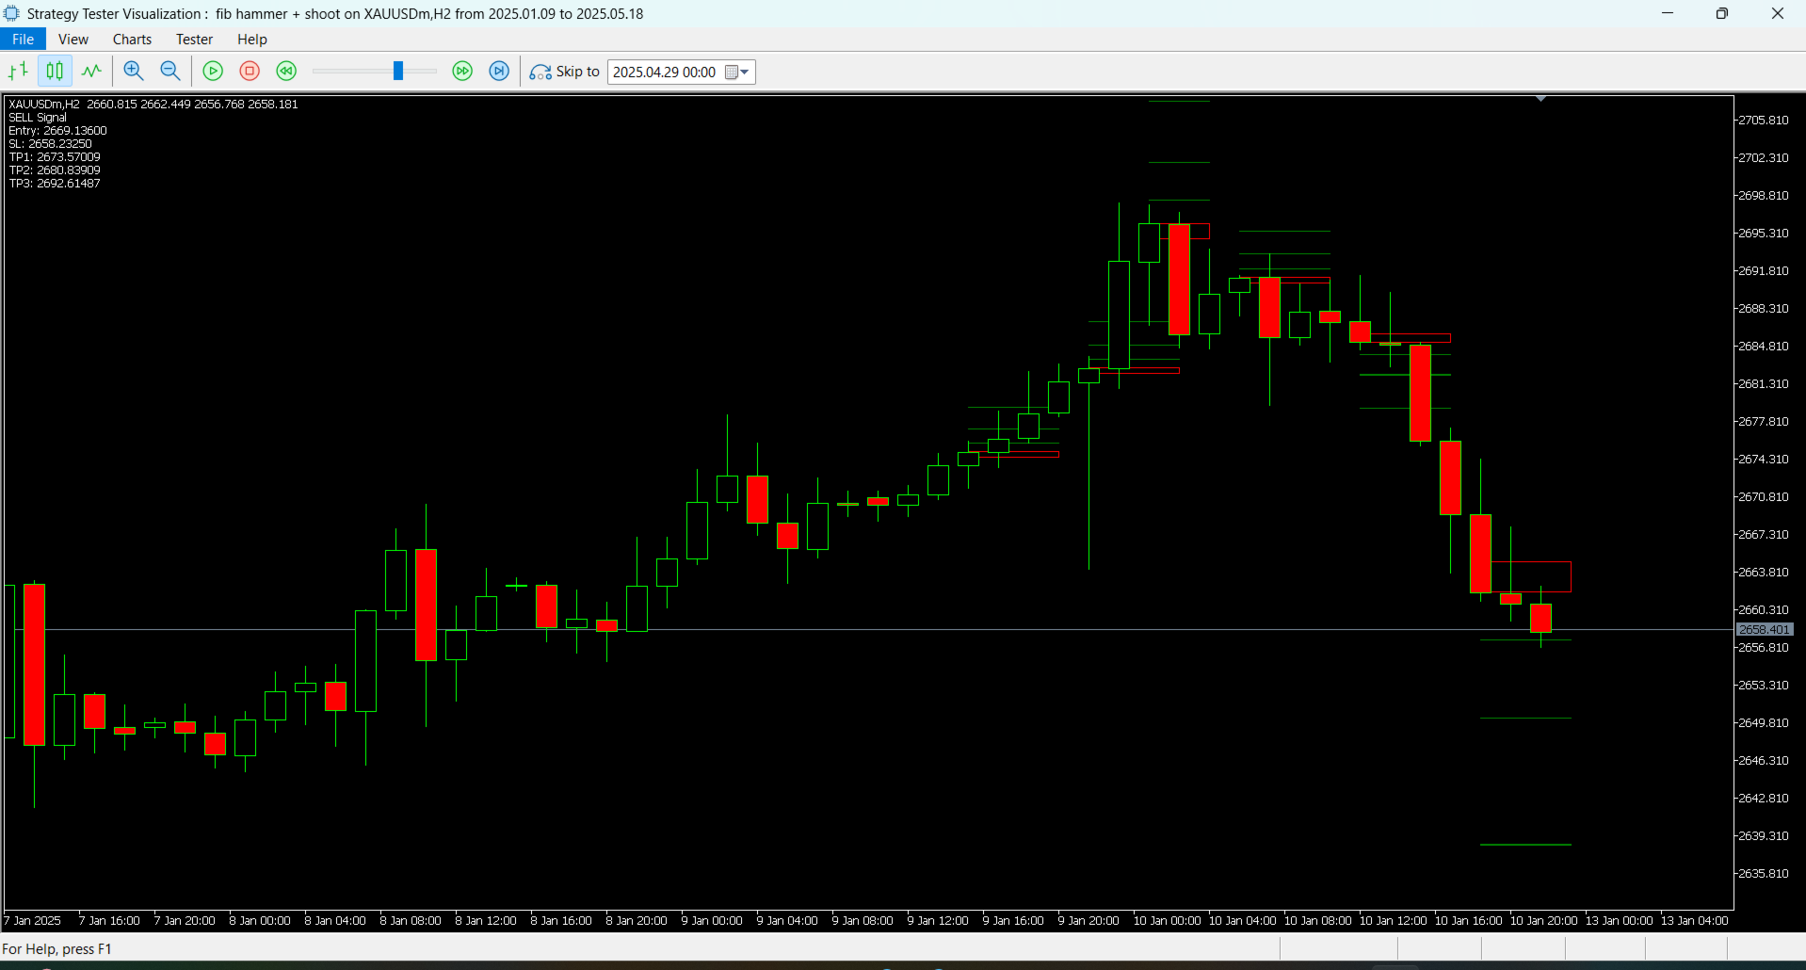Click the Skip to button
The image size is (1806, 970).
tap(564, 72)
